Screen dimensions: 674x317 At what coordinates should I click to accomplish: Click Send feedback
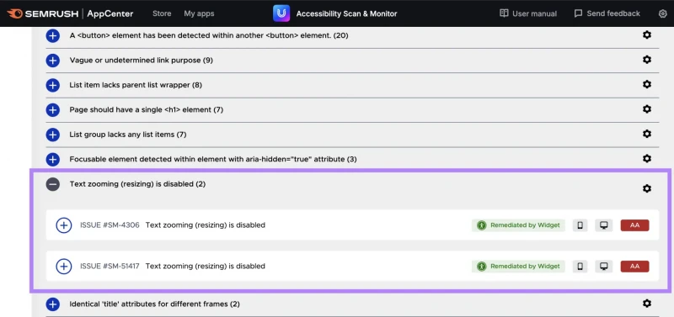607,13
